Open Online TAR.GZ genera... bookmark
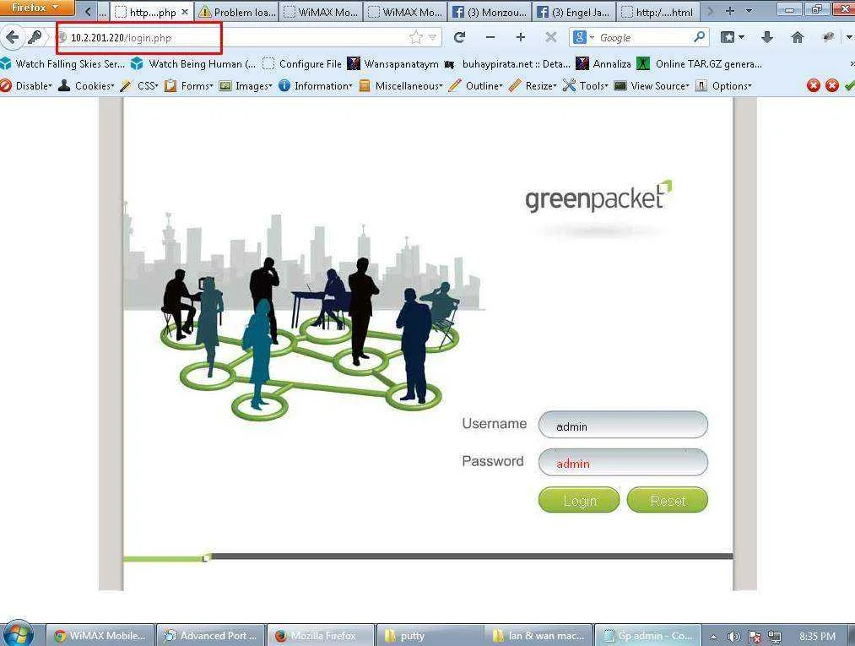The image size is (855, 646). (x=699, y=64)
